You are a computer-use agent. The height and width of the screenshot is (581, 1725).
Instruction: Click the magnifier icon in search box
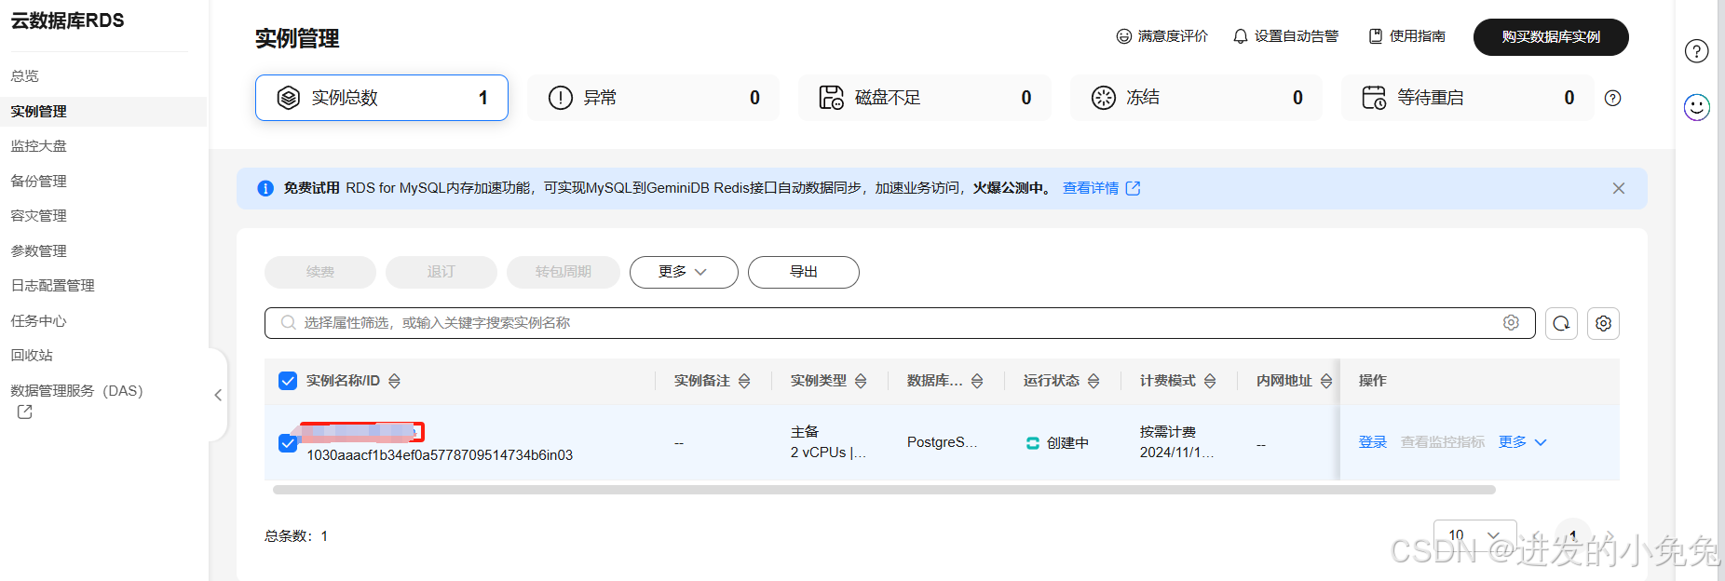pos(289,322)
